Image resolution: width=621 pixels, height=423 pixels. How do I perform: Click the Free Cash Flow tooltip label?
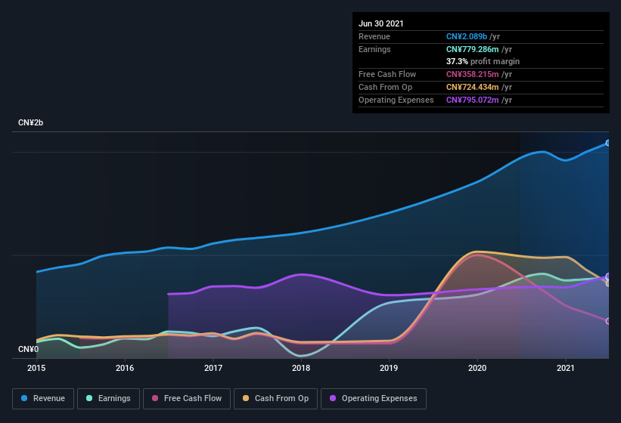(387, 74)
